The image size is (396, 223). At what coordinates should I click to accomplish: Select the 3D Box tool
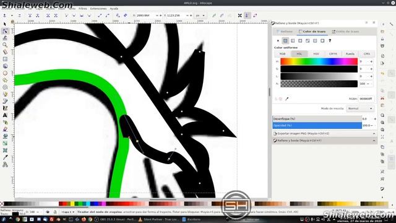(5, 66)
